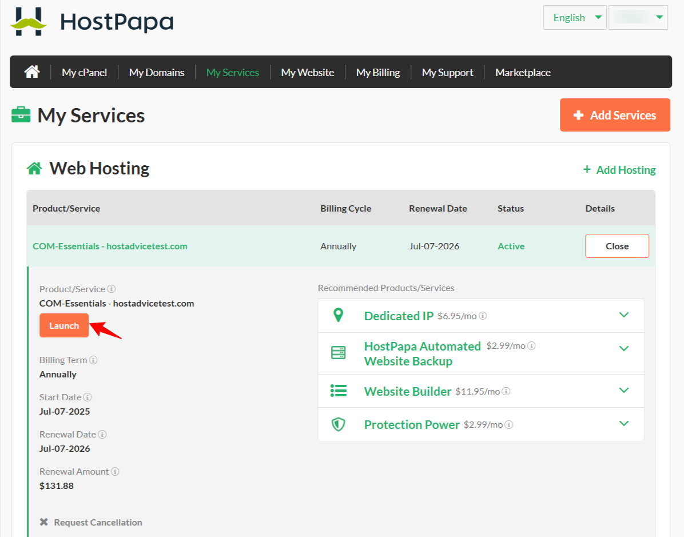684x537 pixels.
Task: Open the blurred account dropdown
Action: (x=638, y=18)
